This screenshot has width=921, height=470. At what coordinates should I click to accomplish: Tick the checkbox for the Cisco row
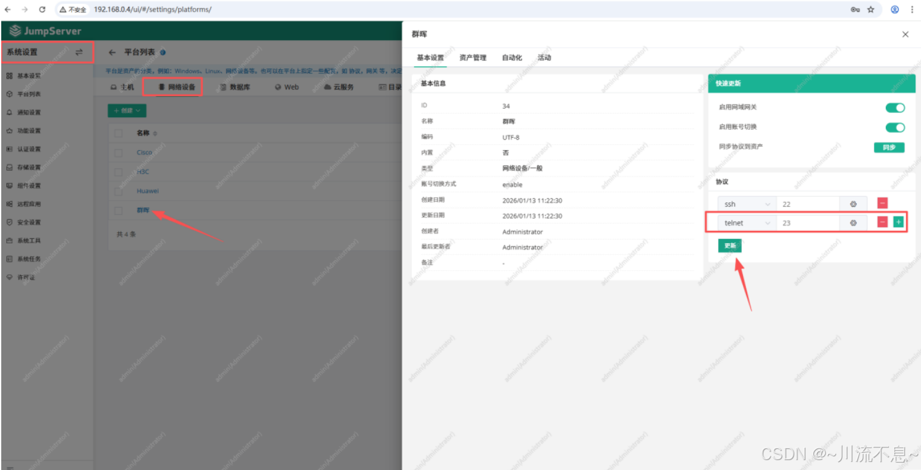119,153
